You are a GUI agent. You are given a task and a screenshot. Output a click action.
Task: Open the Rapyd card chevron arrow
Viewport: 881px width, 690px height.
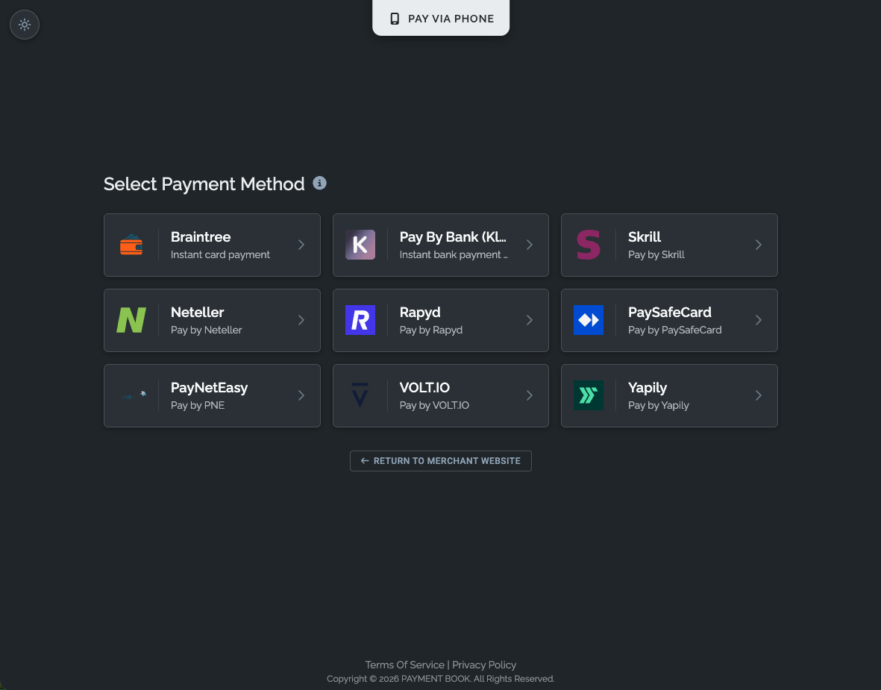point(530,320)
